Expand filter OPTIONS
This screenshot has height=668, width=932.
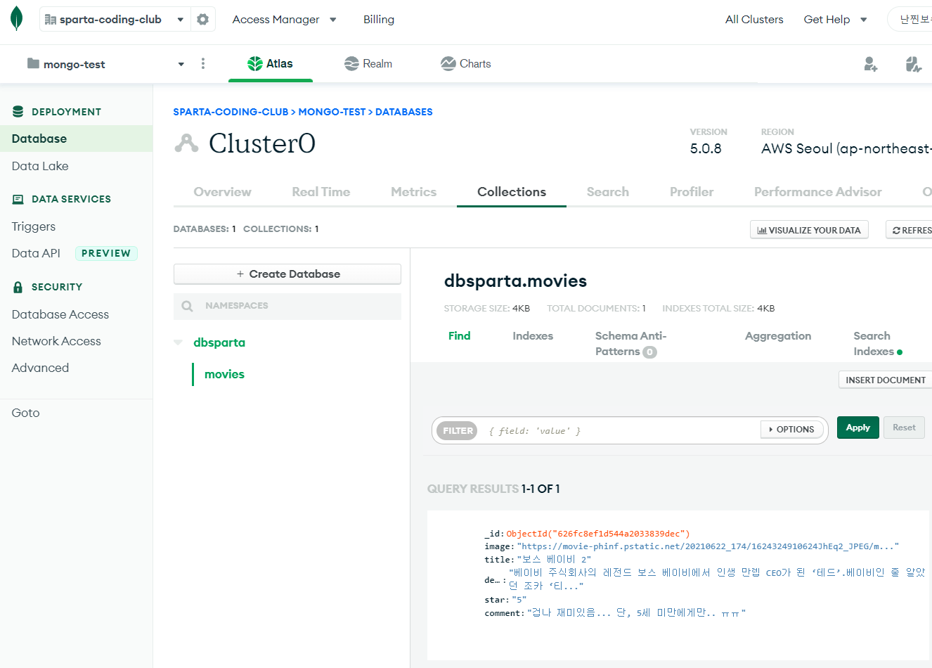point(791,430)
